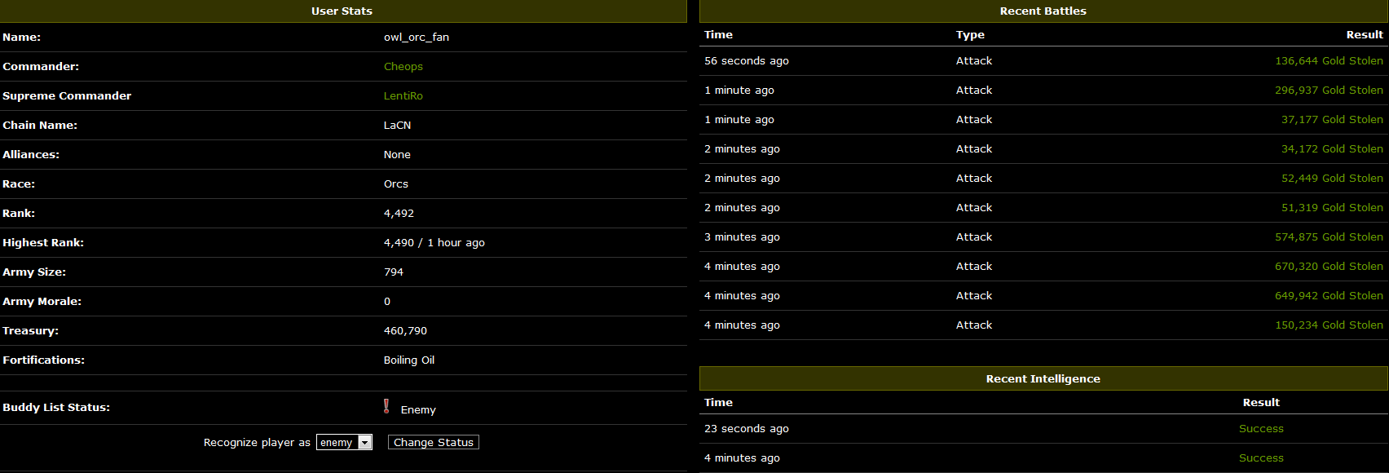The width and height of the screenshot is (1389, 473).
Task: Click the 51,319 Gold Stolen link
Action: click(1331, 208)
